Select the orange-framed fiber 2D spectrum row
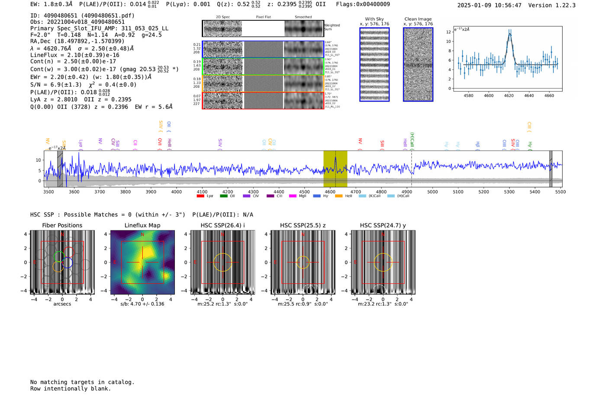 click(263, 83)
